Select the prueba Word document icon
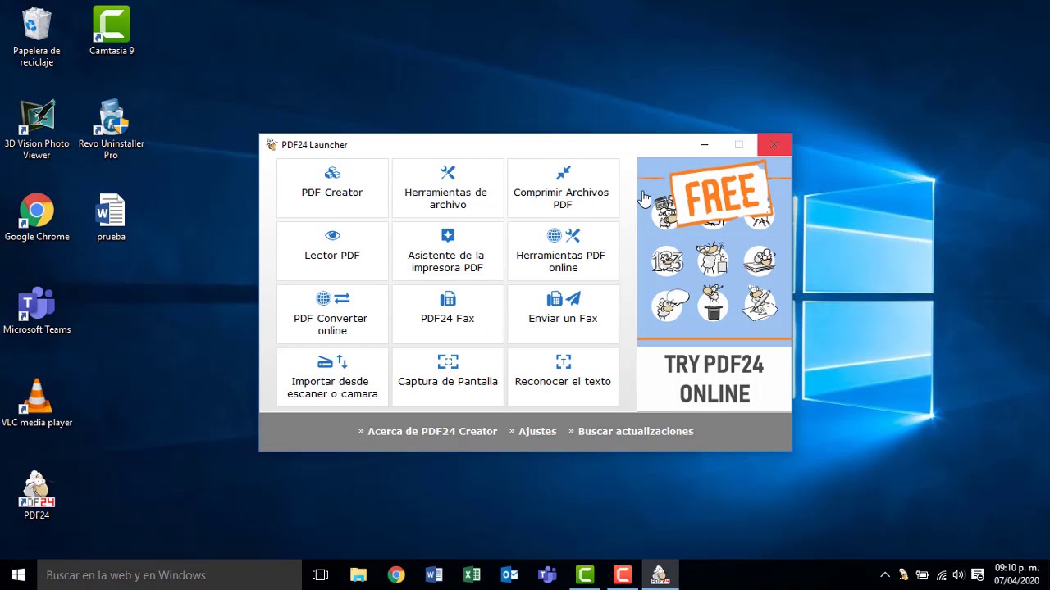Image resolution: width=1050 pixels, height=590 pixels. 111,218
